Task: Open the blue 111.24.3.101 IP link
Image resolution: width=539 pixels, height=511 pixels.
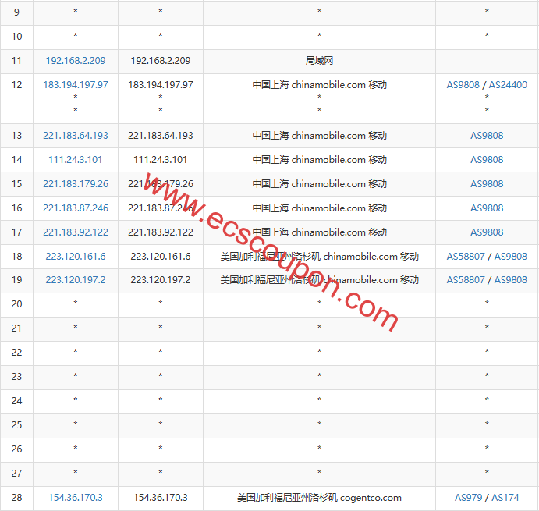Action: [76, 160]
